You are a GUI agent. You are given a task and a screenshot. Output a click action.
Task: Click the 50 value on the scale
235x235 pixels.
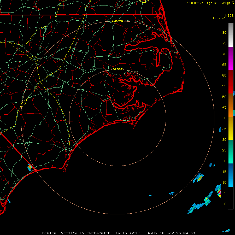click(x=224, y=97)
